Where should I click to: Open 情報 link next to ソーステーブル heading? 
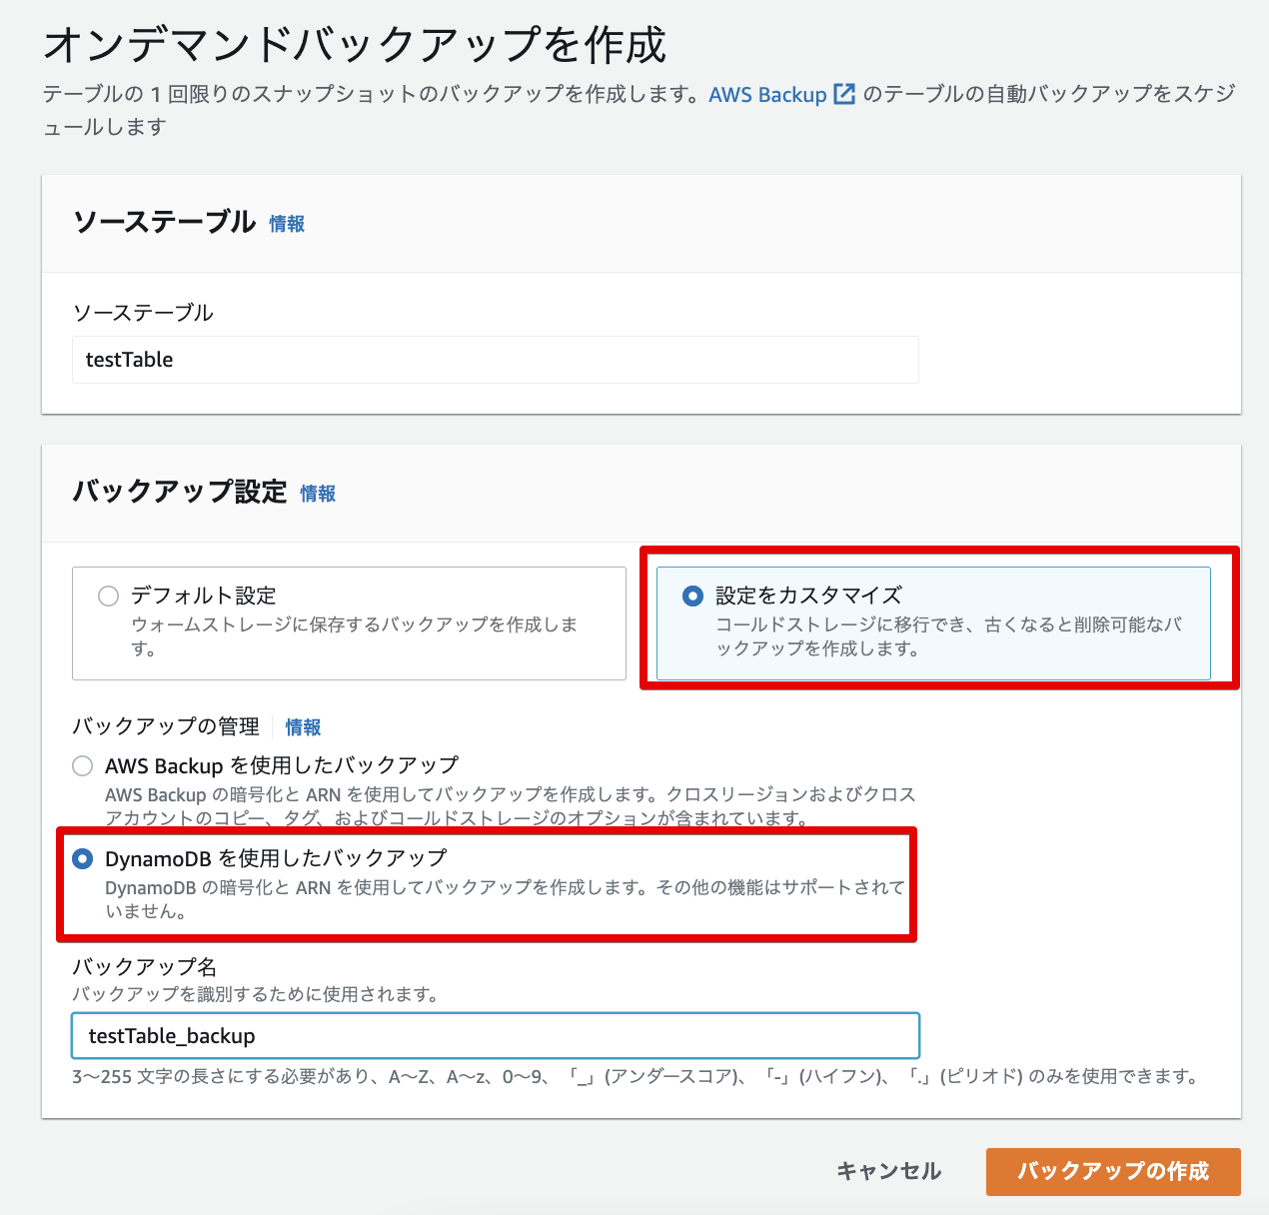click(x=287, y=224)
